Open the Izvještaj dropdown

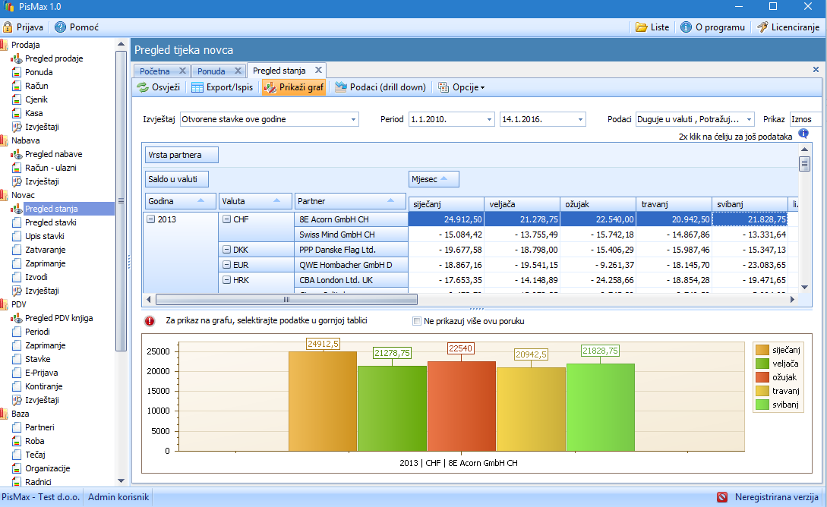point(353,120)
